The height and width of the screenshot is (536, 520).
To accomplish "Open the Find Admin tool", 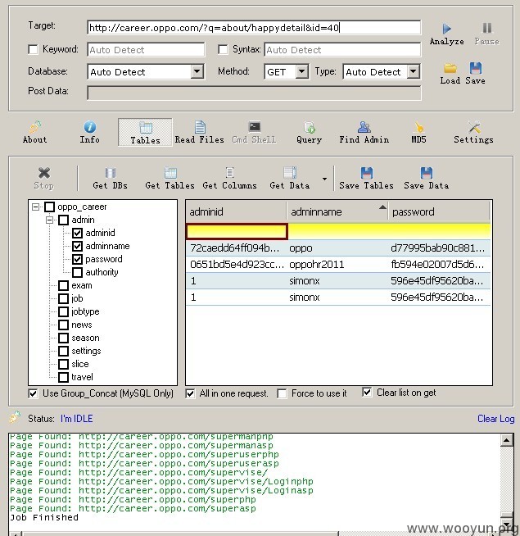I will pyautogui.click(x=364, y=132).
